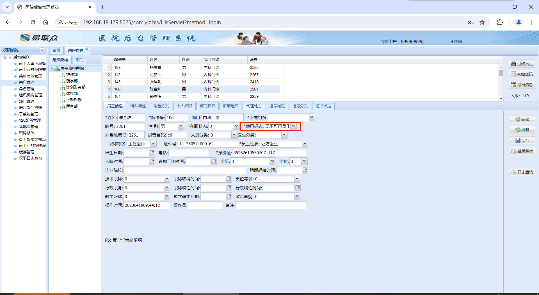Click the 登录解锁 button

522,151
